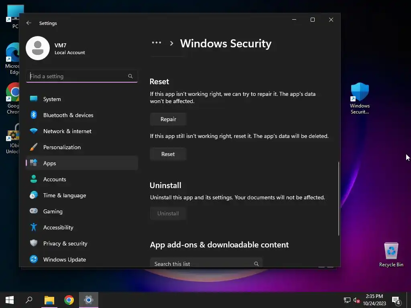This screenshot has width=411, height=308.
Task: Click the Network Wi-Fi icon
Action: (x=34, y=131)
